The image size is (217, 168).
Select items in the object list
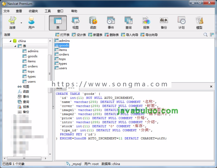(61, 50)
